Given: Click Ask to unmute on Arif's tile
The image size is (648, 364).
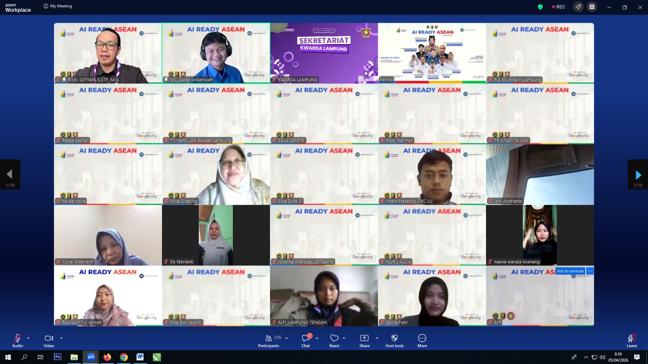Looking at the screenshot, I should 570,271.
